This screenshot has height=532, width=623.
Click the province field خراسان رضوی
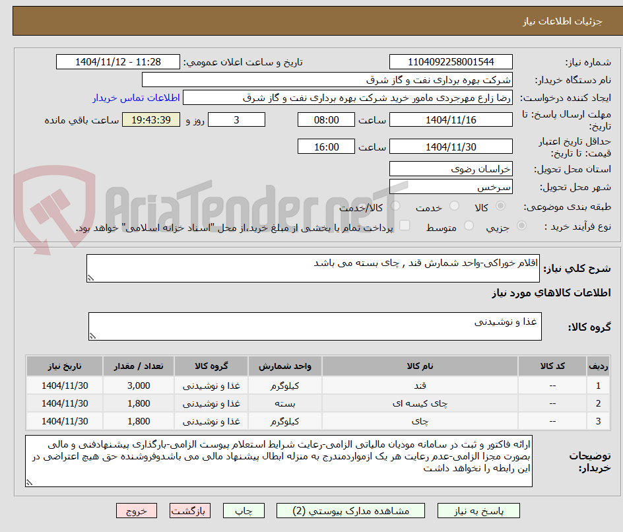tap(451, 169)
